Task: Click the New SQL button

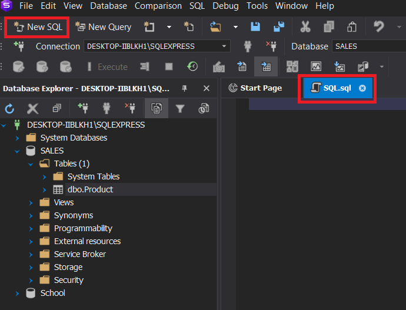Action: (x=38, y=27)
